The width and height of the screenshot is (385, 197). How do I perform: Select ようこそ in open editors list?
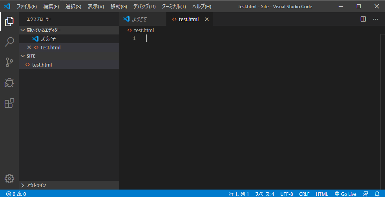69,39
